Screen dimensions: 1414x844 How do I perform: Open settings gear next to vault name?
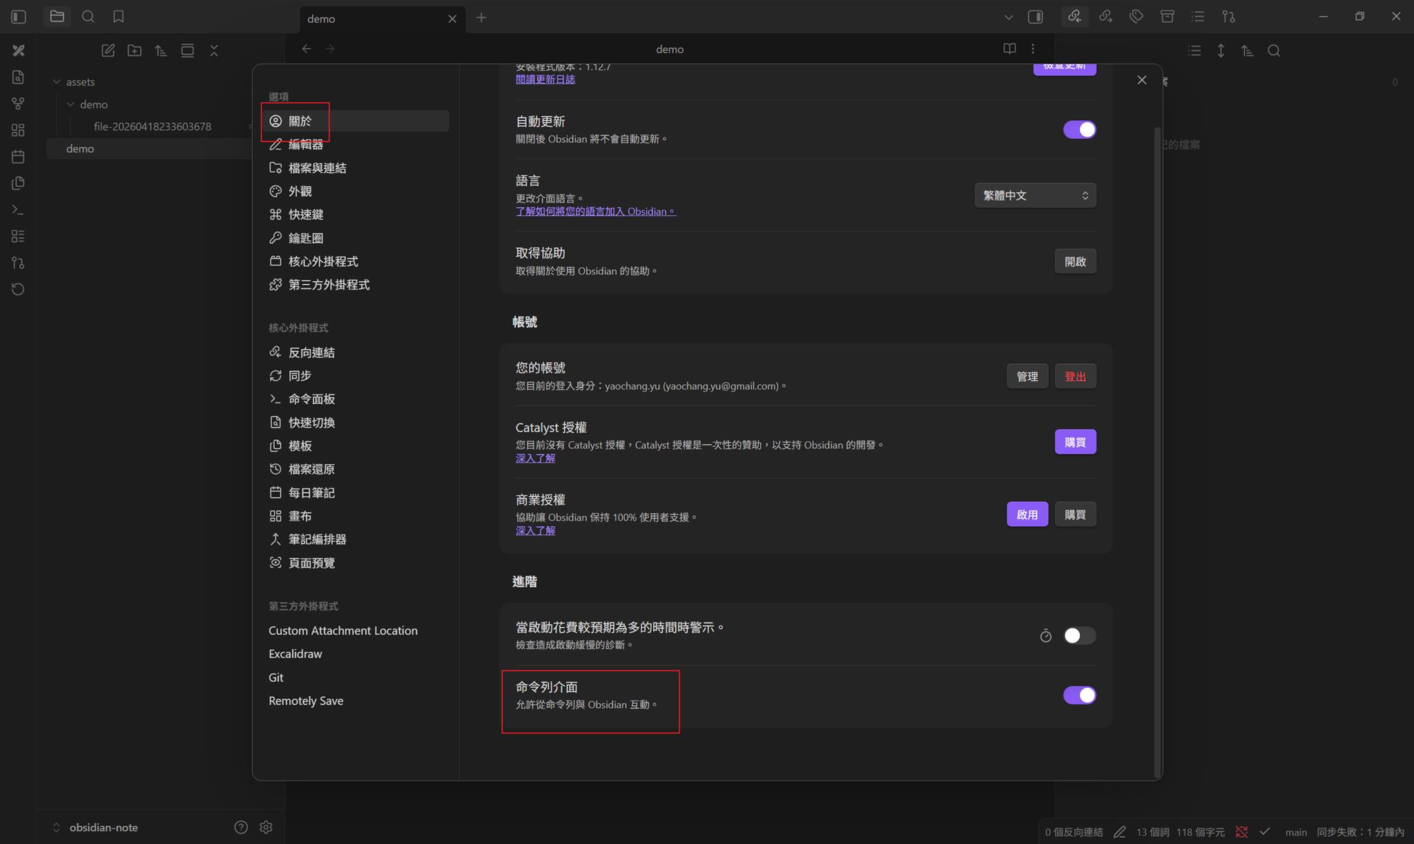(266, 827)
